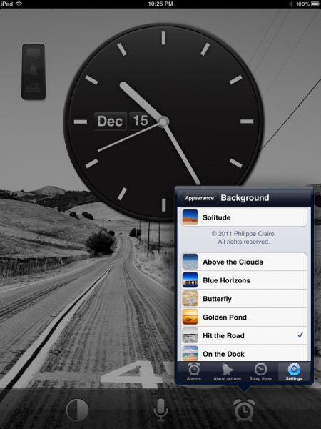321x429 pixels.
Task: Choose the Solitude background
Action: (244, 217)
